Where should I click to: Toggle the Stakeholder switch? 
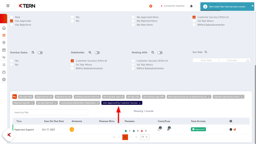coord(97,53)
